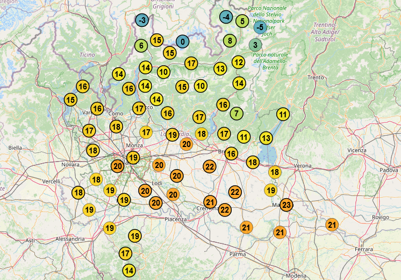Select the Piacenza city label
401x280 pixels.
(175, 219)
